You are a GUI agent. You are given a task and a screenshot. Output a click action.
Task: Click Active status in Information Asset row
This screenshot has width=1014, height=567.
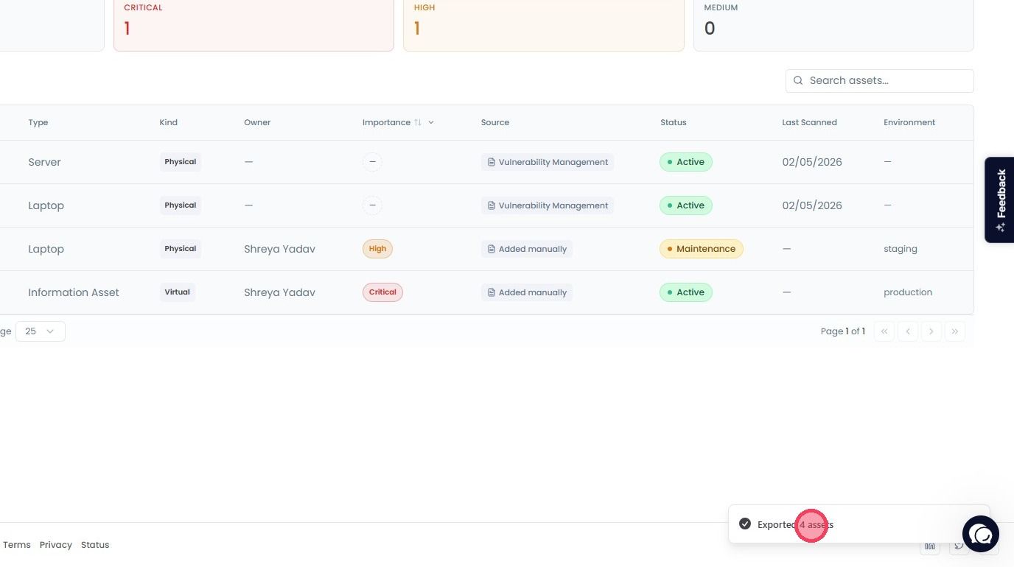(686, 292)
